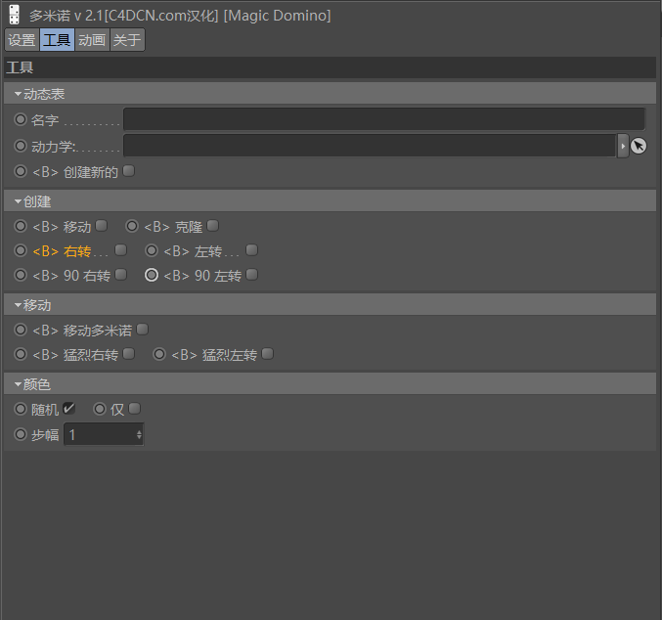Tick the <B> 猛烈右转 checkbox
Image resolution: width=662 pixels, height=620 pixels.
coord(129,353)
